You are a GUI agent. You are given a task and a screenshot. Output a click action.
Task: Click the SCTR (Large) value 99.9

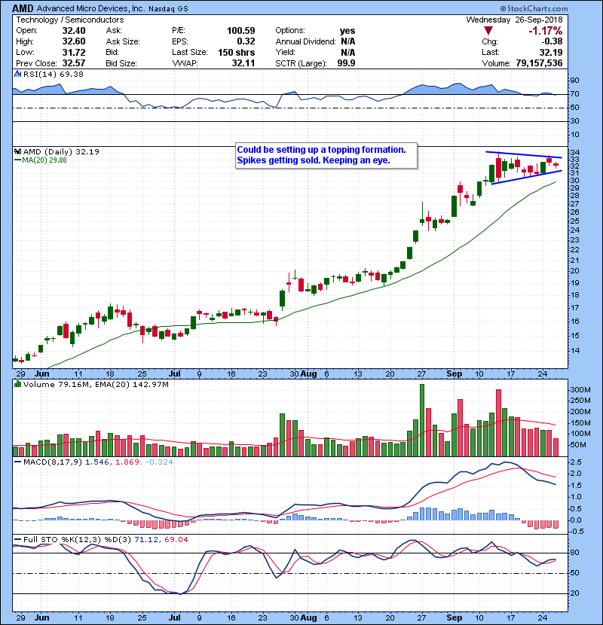click(346, 63)
